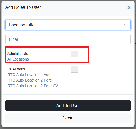
Task: Click inside the red-outlined Administrator row
Action: click(x=47, y=55)
